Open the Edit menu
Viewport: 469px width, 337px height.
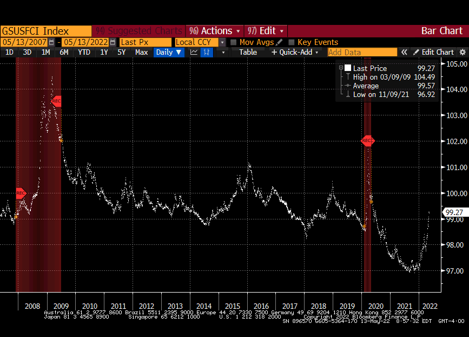click(265, 31)
